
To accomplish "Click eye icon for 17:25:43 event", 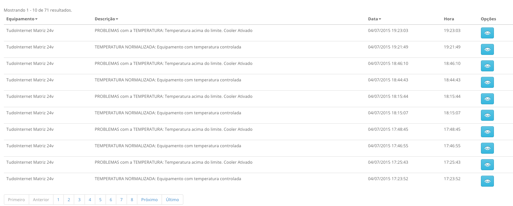I will coord(487,165).
